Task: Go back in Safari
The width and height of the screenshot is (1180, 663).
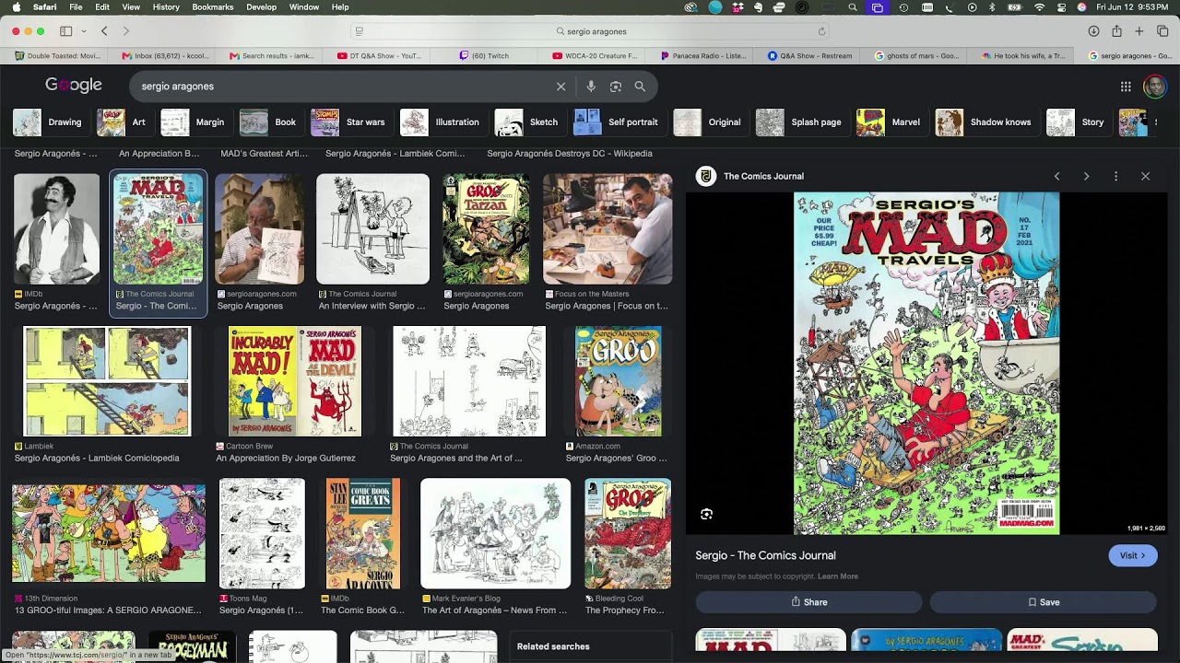Action: [104, 31]
